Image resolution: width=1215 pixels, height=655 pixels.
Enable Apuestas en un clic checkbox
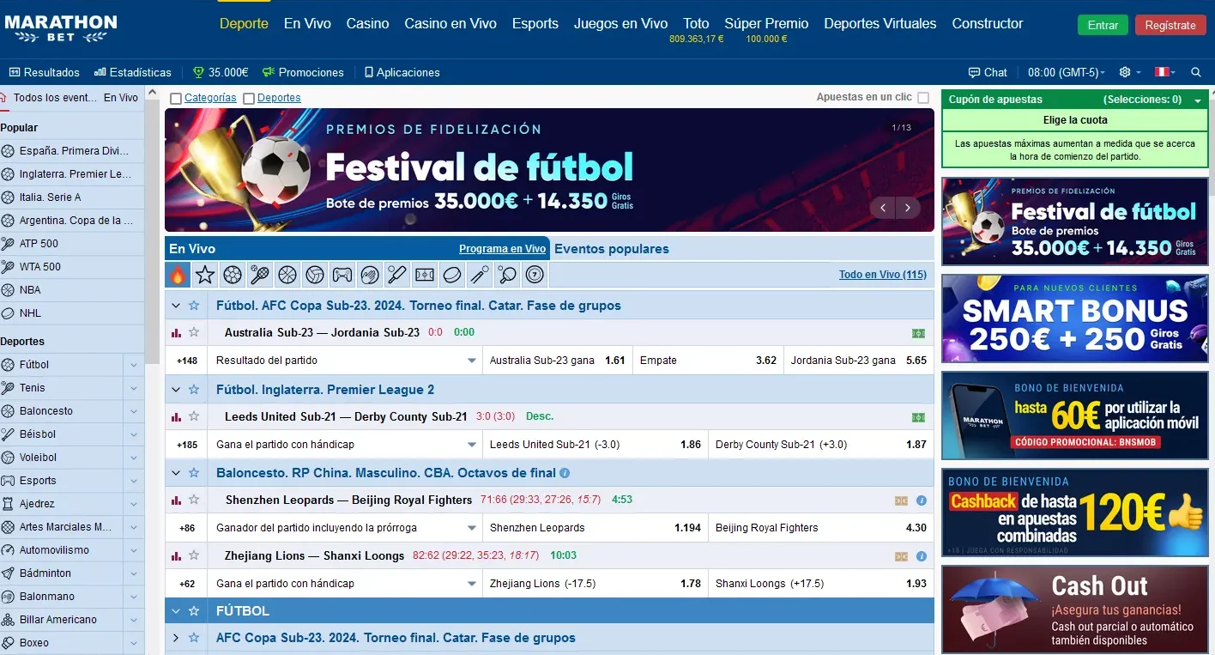click(x=923, y=98)
